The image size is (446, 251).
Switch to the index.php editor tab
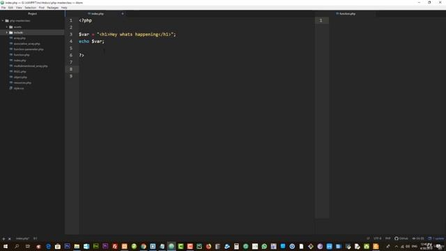(95, 14)
